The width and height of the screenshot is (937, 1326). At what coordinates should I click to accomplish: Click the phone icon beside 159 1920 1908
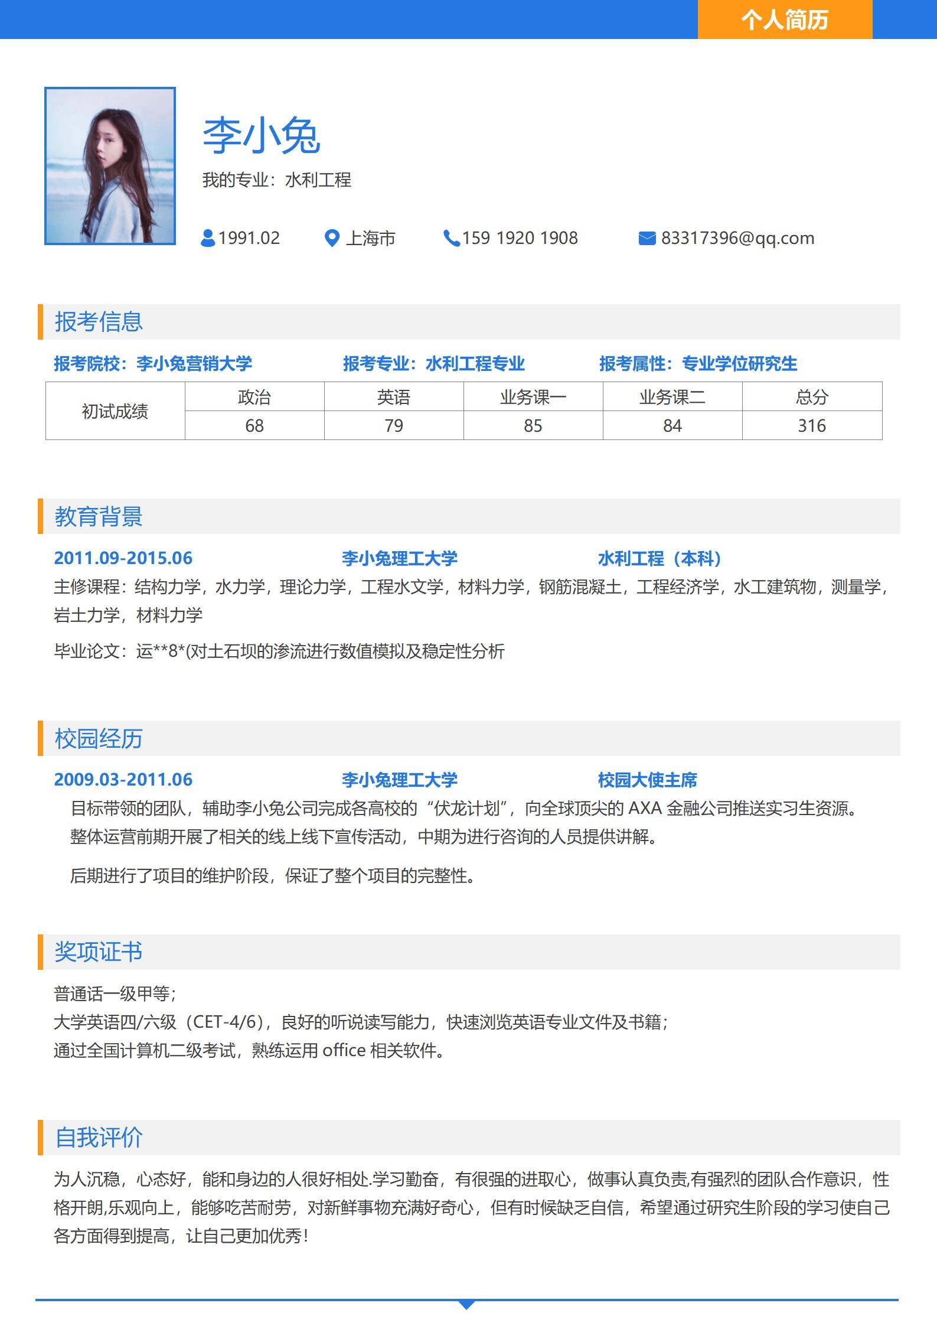coord(451,238)
